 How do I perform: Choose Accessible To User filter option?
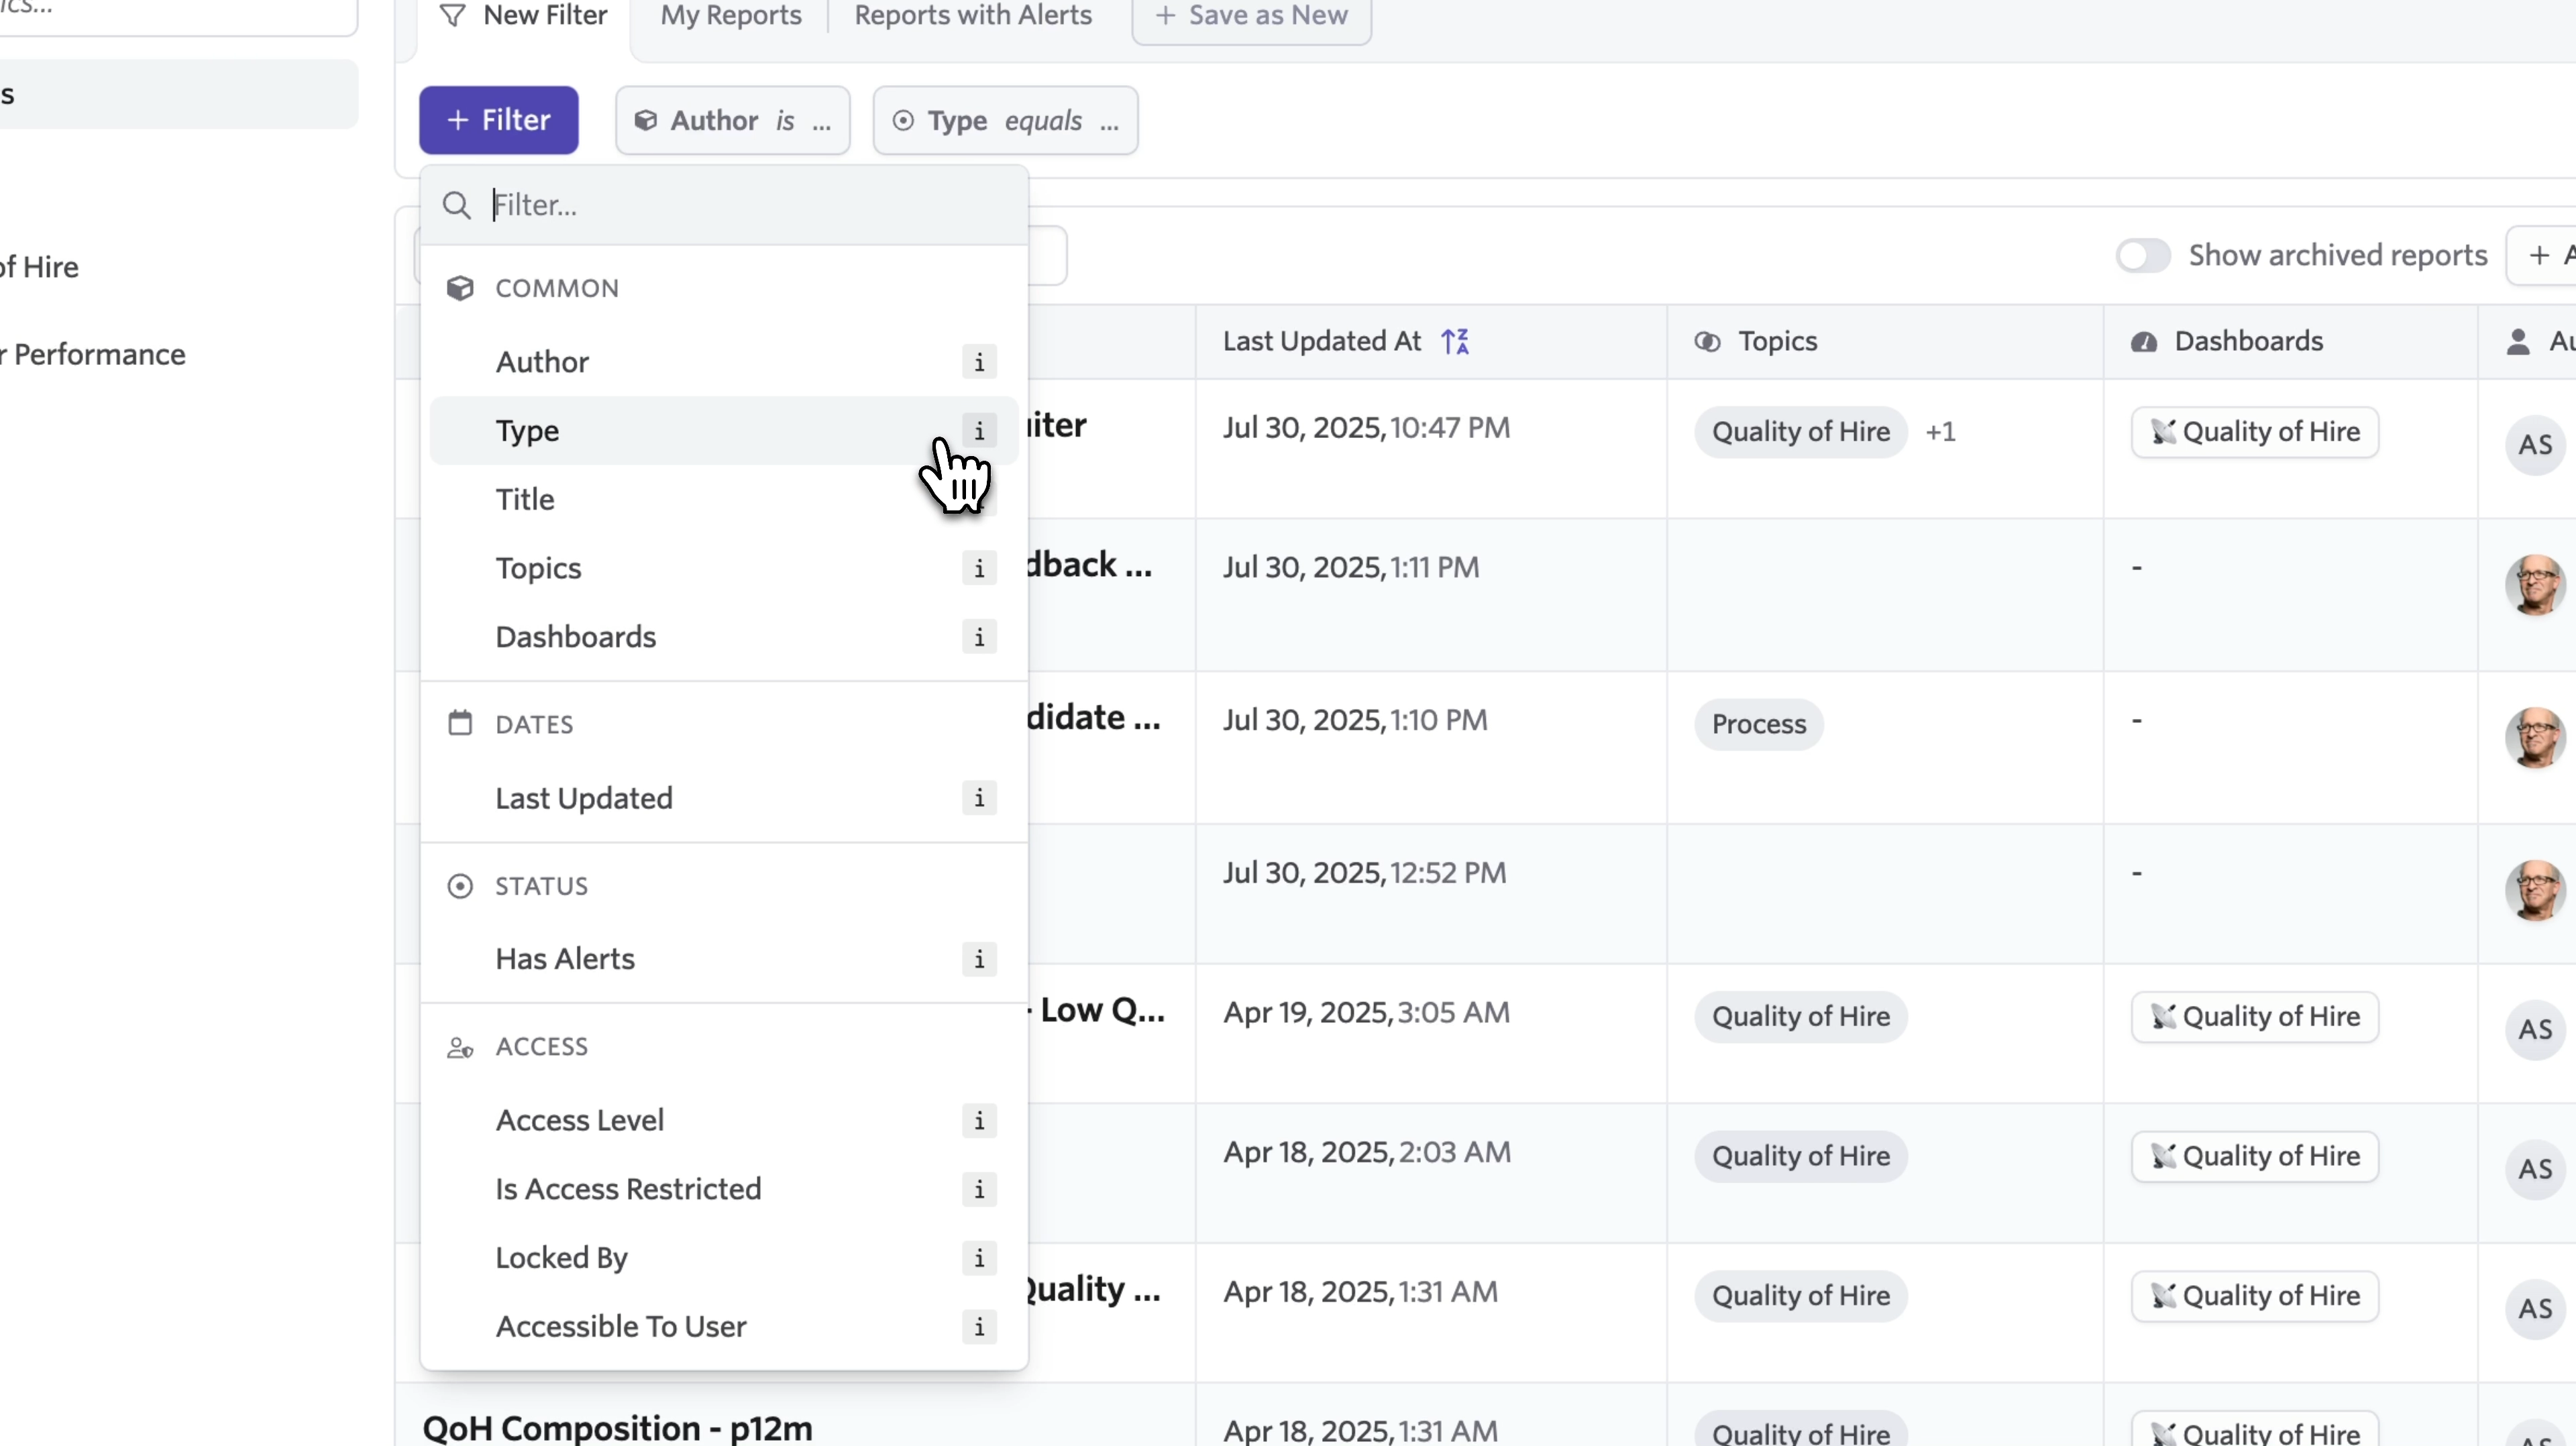[x=724, y=1327]
